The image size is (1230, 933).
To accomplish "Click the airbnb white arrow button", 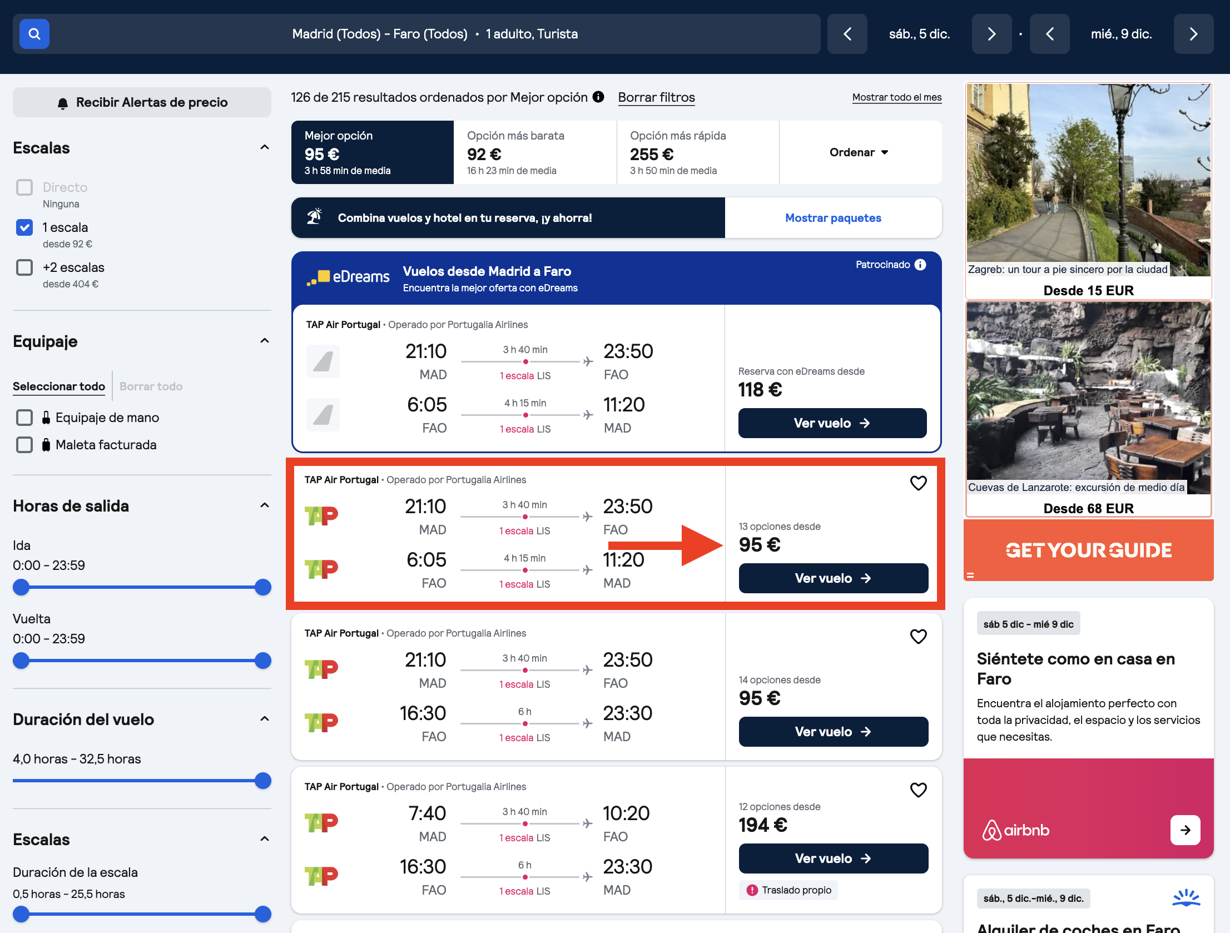I will point(1185,830).
